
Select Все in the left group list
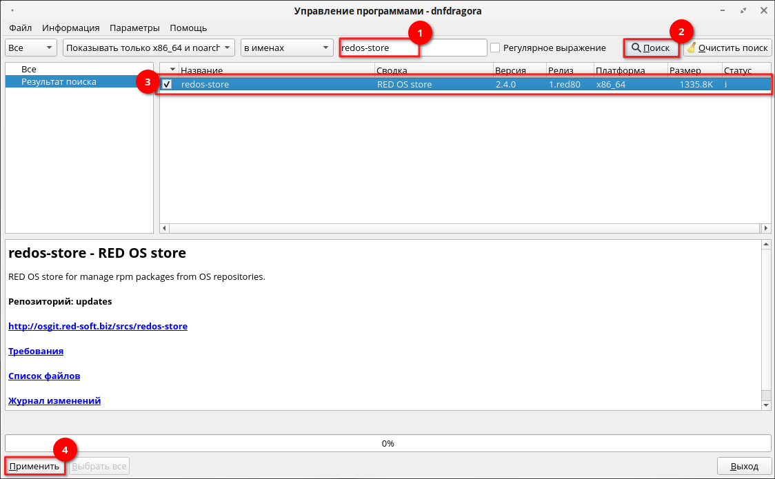click(x=29, y=70)
